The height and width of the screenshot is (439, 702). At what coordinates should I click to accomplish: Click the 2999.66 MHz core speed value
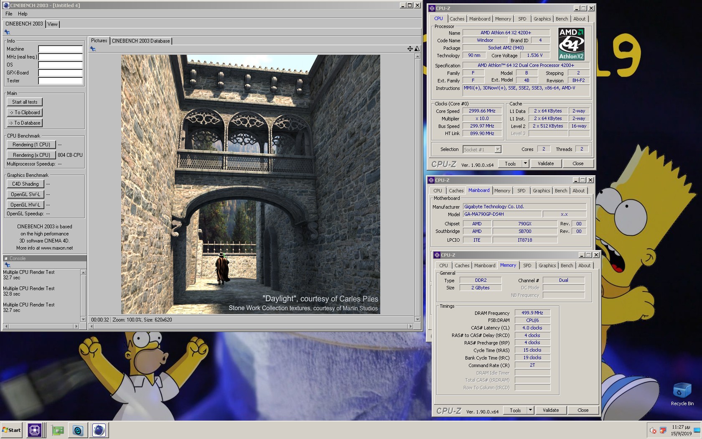482,111
